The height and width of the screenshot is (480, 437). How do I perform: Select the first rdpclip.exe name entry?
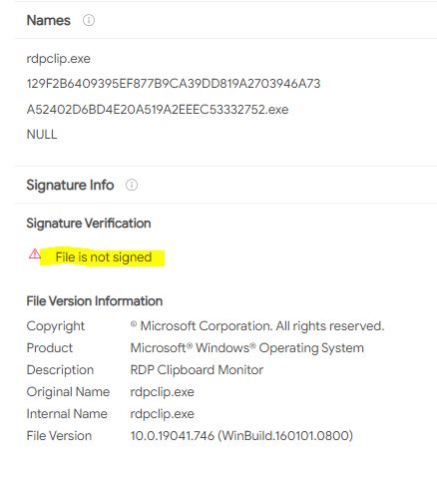pyautogui.click(x=59, y=59)
